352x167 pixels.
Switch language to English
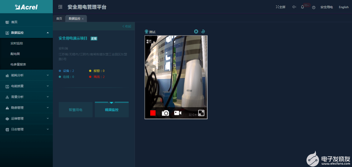point(344,7)
